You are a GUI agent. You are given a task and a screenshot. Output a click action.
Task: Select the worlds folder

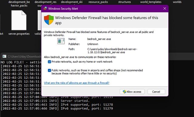pos(177,2)
